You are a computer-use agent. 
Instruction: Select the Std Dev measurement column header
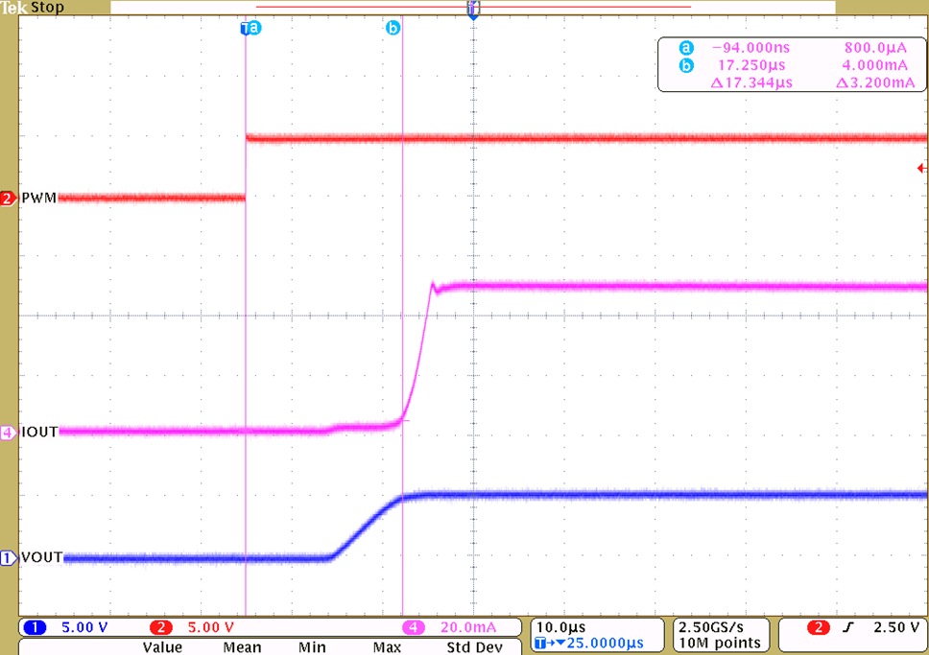click(x=473, y=647)
